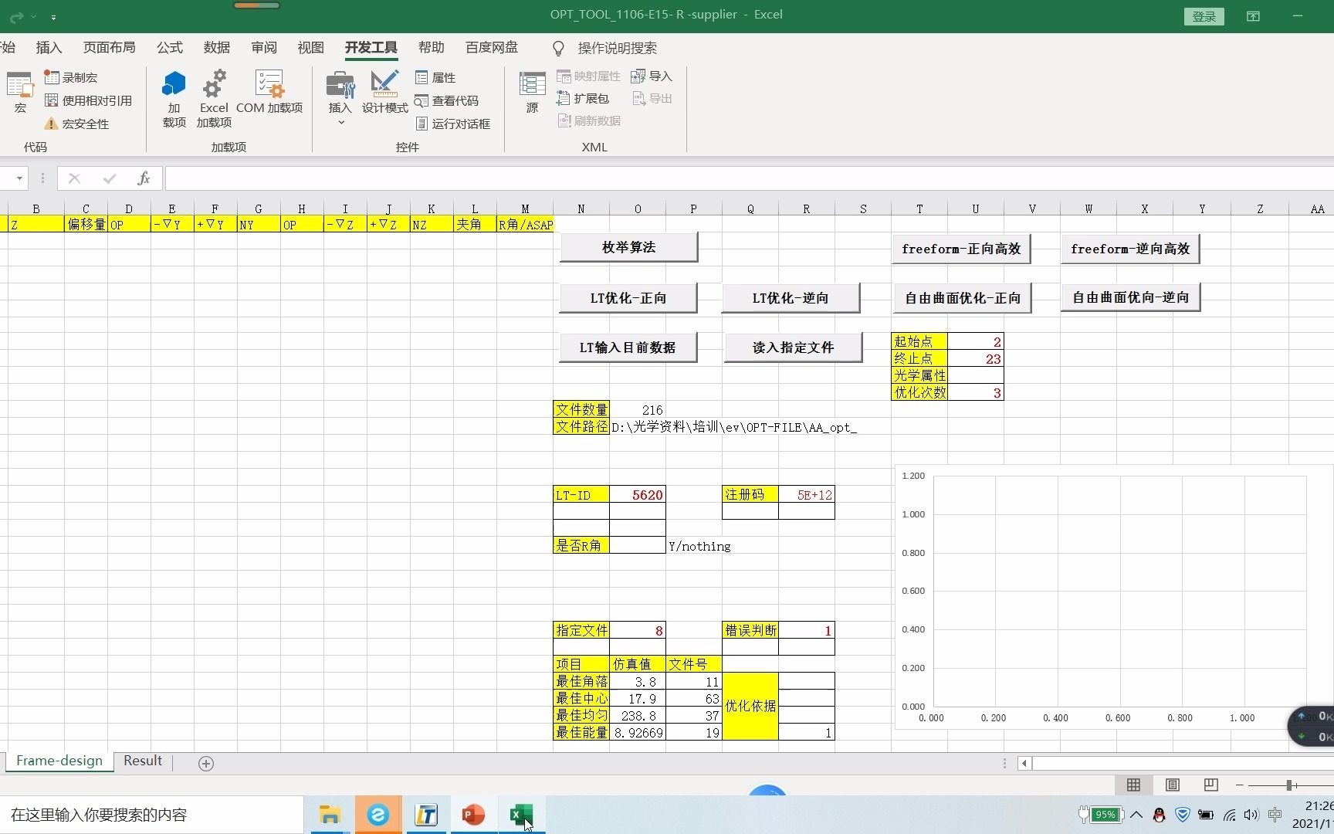Open Macro Security (宏安全性)

click(76, 124)
